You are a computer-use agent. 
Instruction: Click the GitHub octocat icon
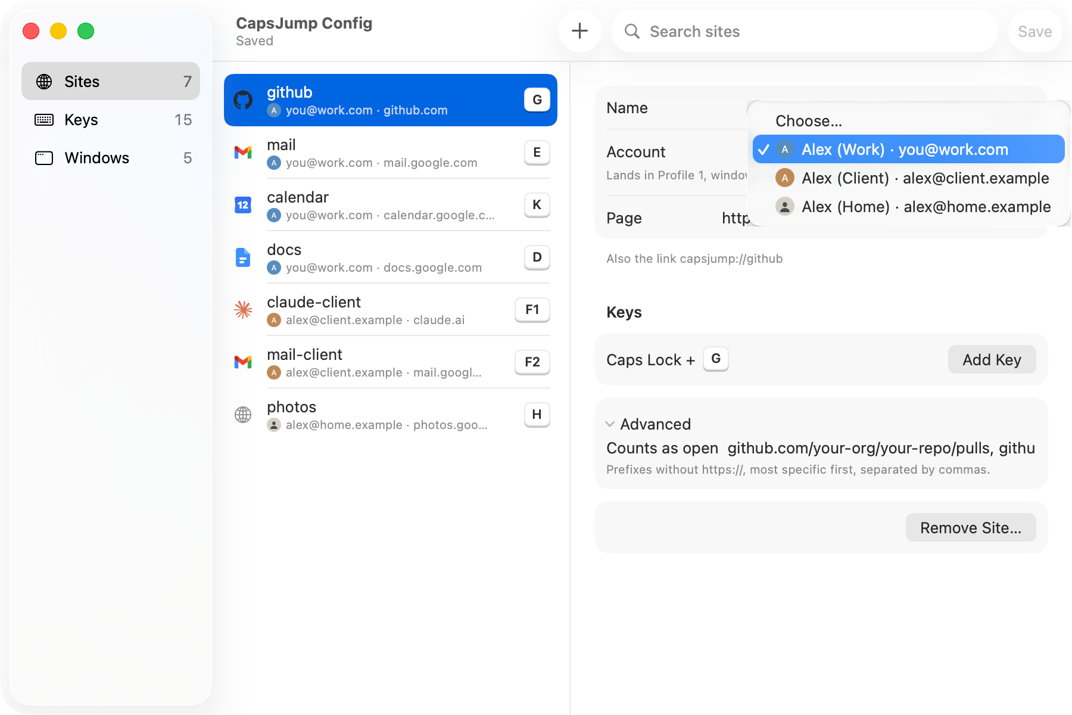243,100
